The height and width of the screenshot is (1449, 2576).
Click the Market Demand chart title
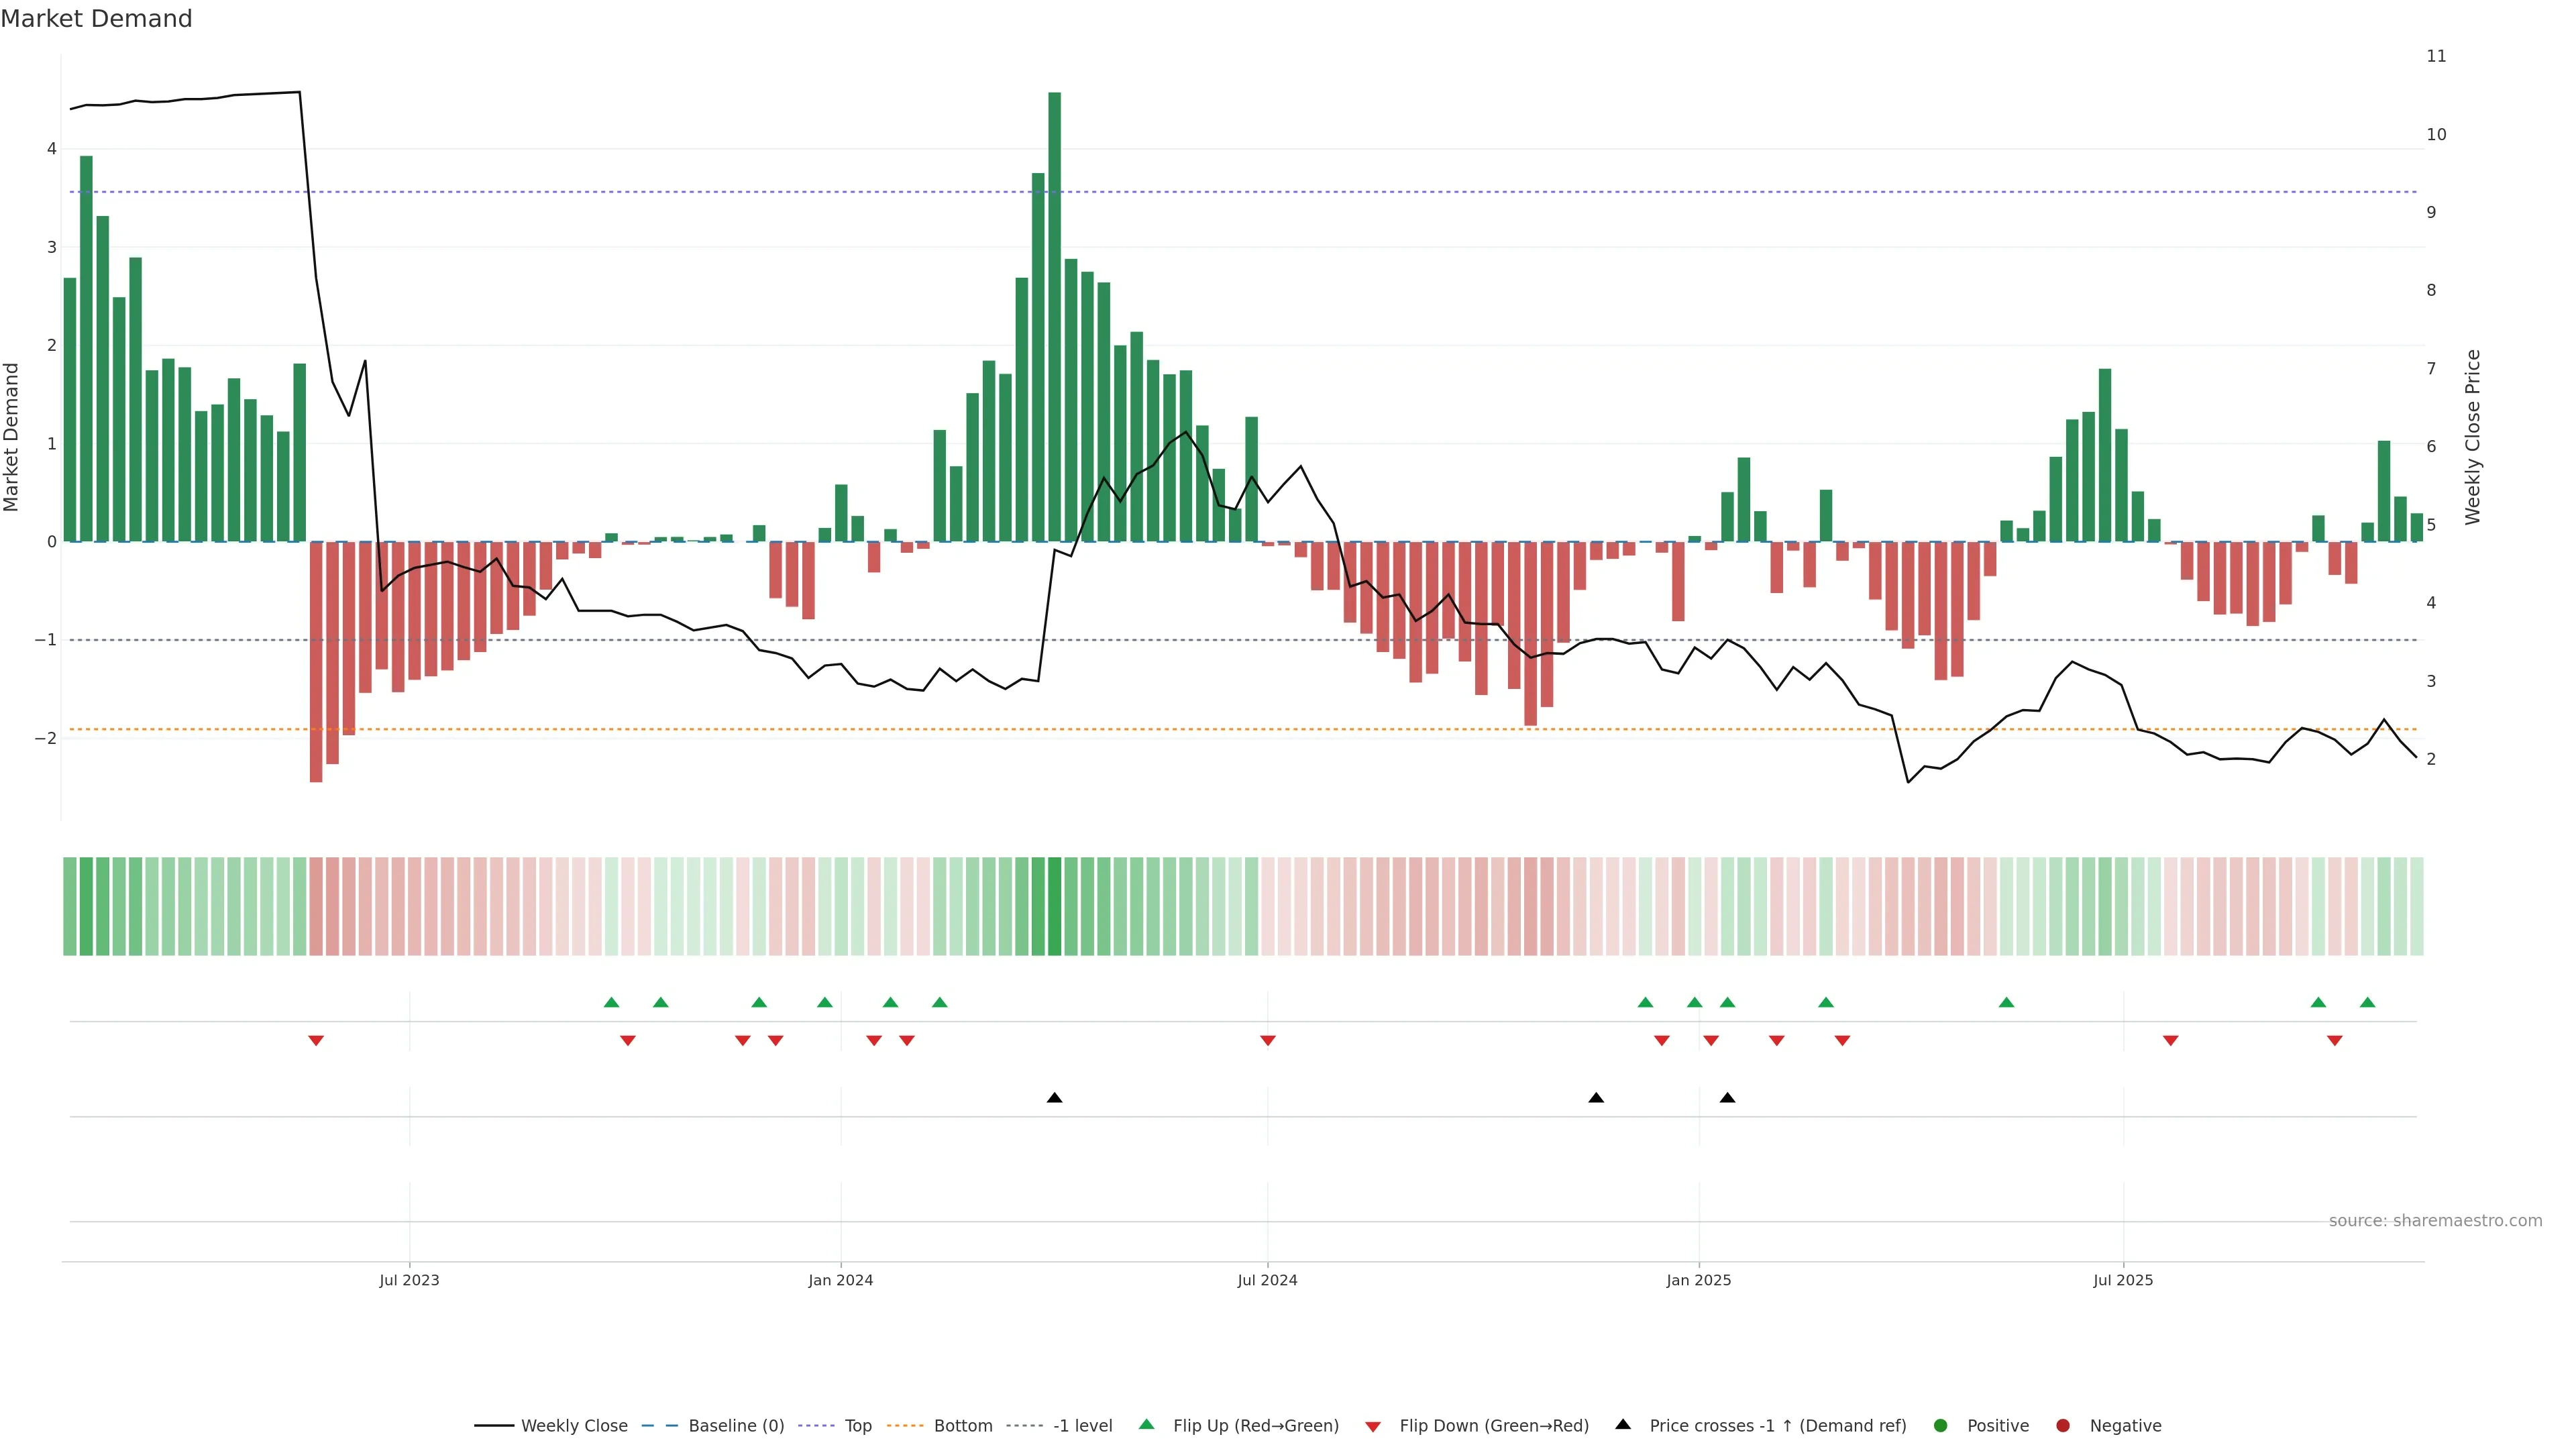[x=96, y=19]
